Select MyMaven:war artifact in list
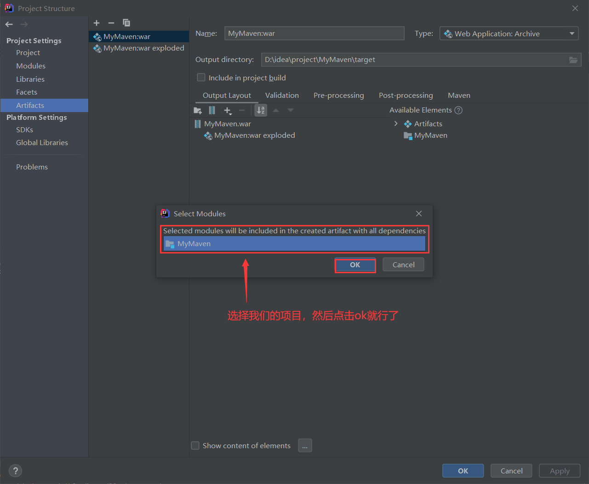Image resolution: width=589 pixels, height=484 pixels. [x=139, y=37]
